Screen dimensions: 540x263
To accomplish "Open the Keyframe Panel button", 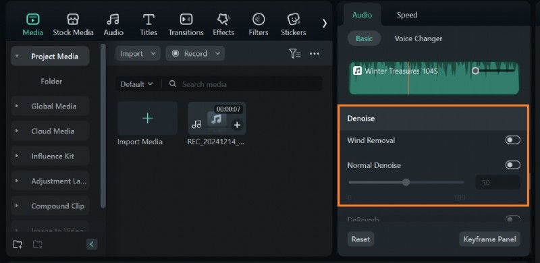I will [x=490, y=239].
